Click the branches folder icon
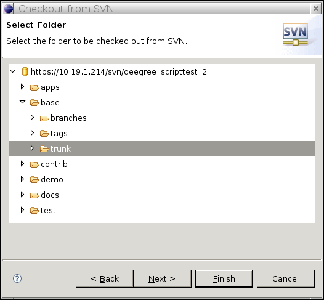The height and width of the screenshot is (300, 324). point(44,118)
